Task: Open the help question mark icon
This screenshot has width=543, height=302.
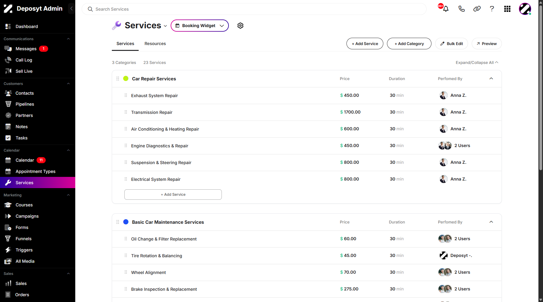Action: 492,9
